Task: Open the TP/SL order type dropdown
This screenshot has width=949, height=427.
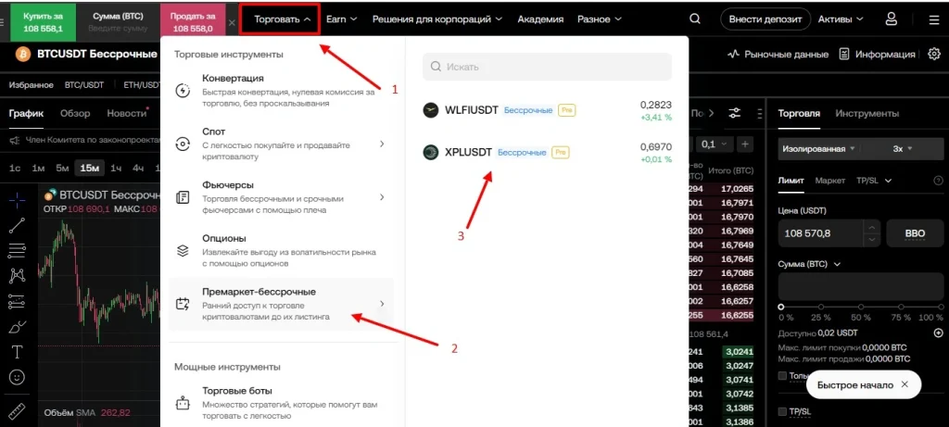Action: click(x=875, y=181)
